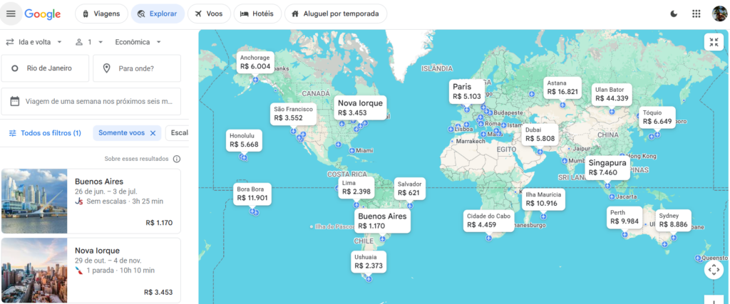The width and height of the screenshot is (730, 304).
Task: Select the Buenos Aires result thumbnail
Action: [34, 201]
